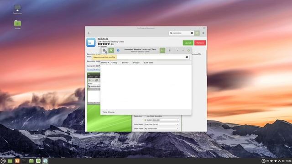Click the red Remove button
Image resolution: width=292 pixels, height=164 pixels.
200,43
